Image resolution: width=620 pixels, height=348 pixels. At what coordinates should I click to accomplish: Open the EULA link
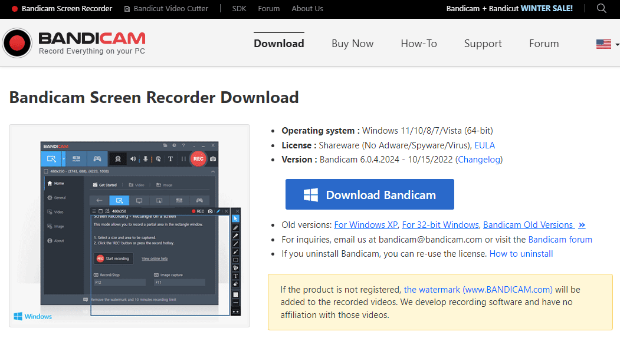pyautogui.click(x=484, y=145)
